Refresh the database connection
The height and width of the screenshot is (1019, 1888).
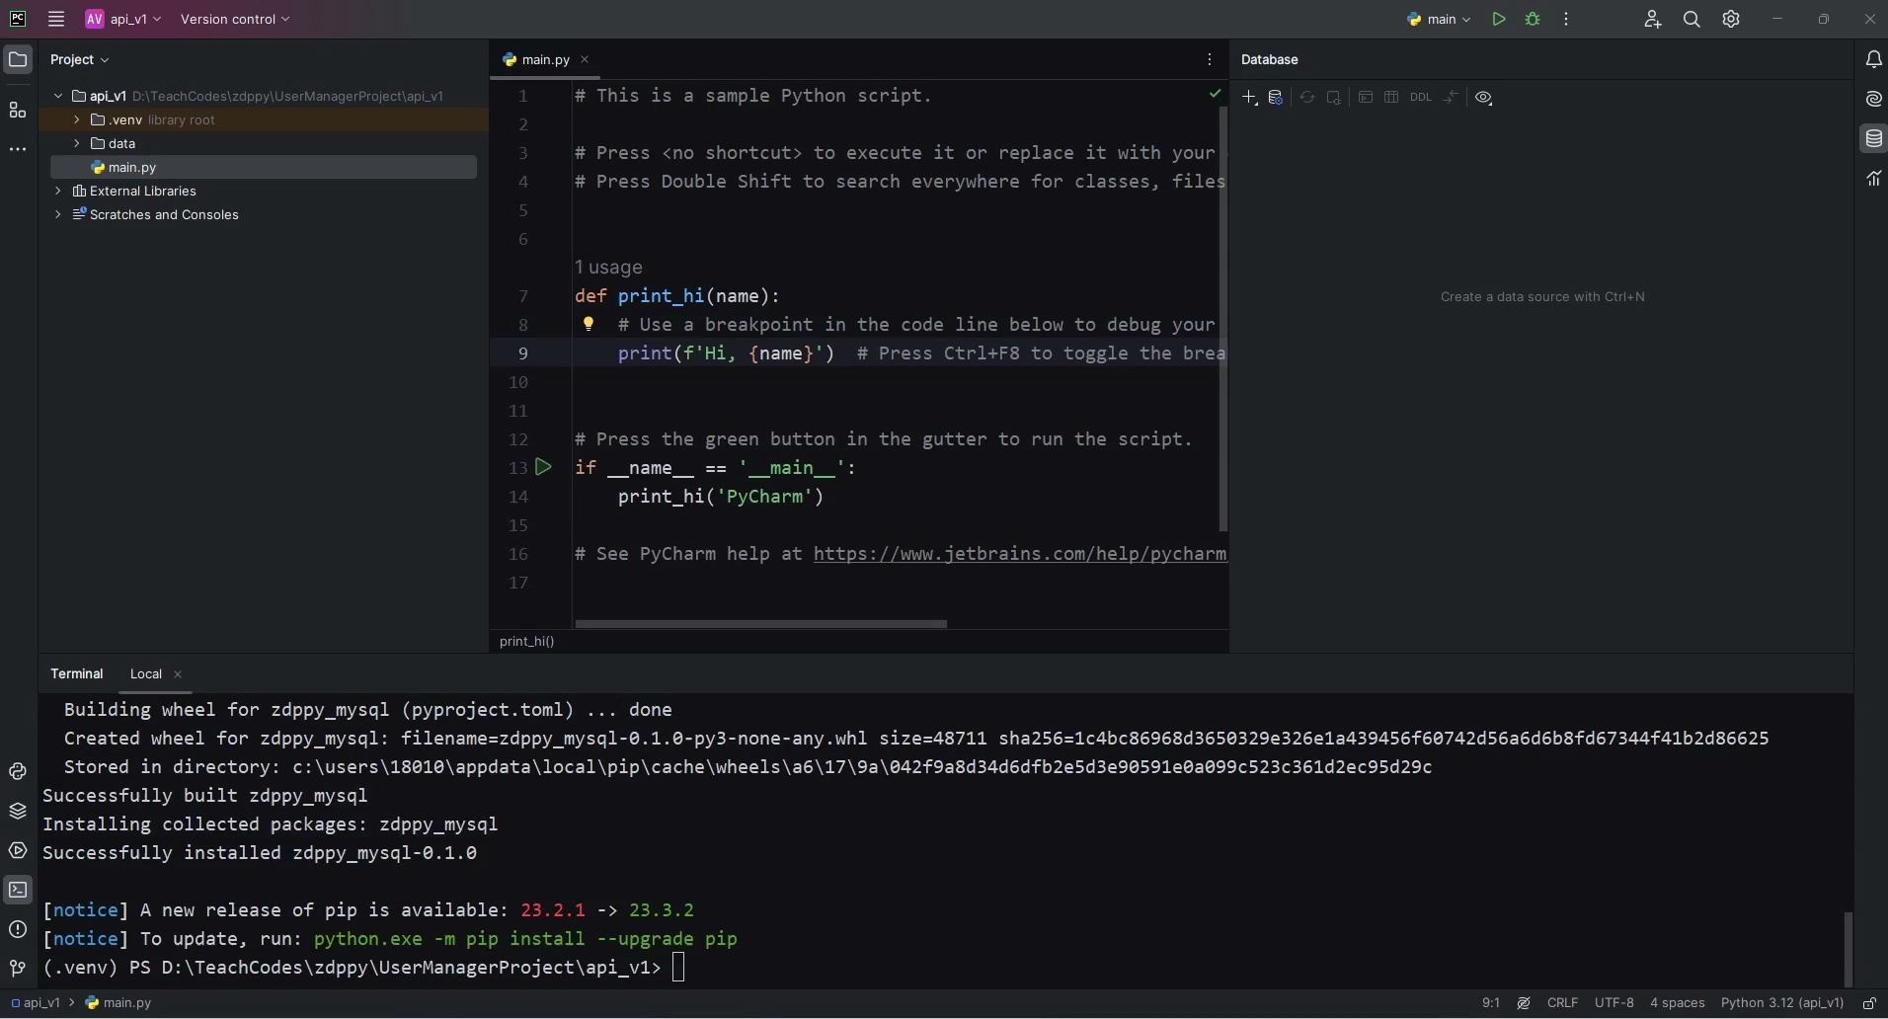point(1307,99)
